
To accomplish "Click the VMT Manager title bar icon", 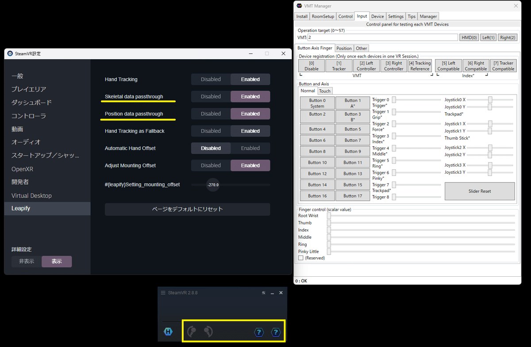I will [x=299, y=6].
